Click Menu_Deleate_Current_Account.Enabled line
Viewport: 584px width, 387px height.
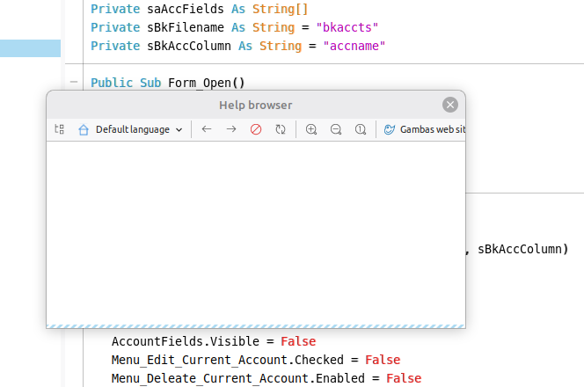click(x=266, y=378)
